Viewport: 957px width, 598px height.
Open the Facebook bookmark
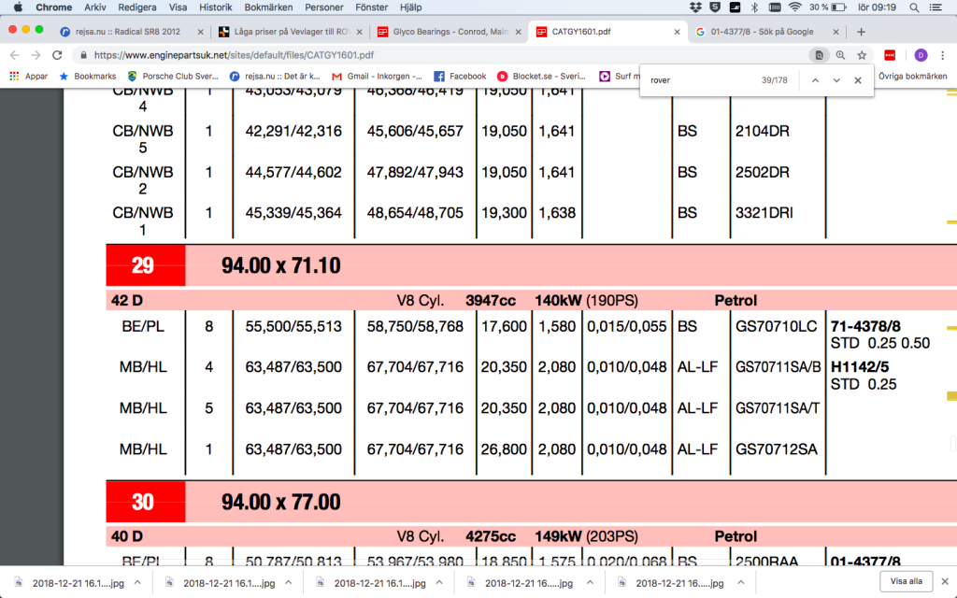click(x=460, y=77)
